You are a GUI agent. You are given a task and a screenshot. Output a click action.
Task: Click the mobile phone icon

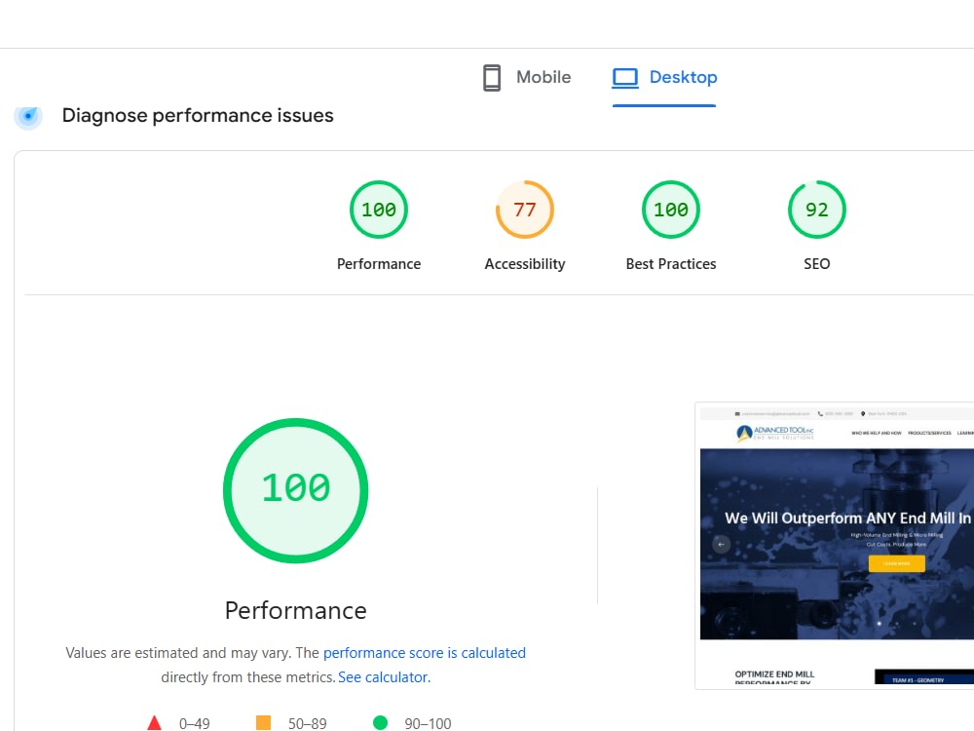click(x=492, y=78)
